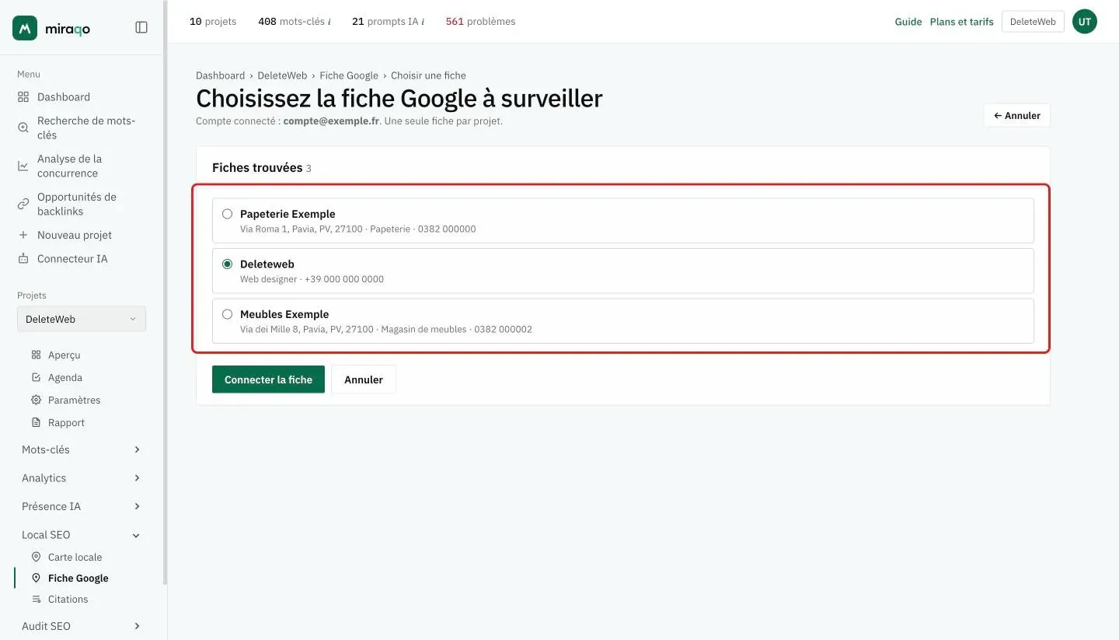Image resolution: width=1119 pixels, height=640 pixels.
Task: Select the Deleteweb radio button
Action: coord(228,264)
